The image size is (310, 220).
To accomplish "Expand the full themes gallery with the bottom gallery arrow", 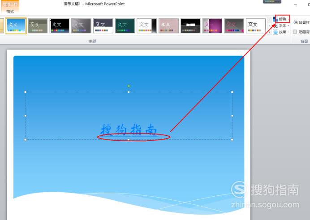I will coord(269,32).
